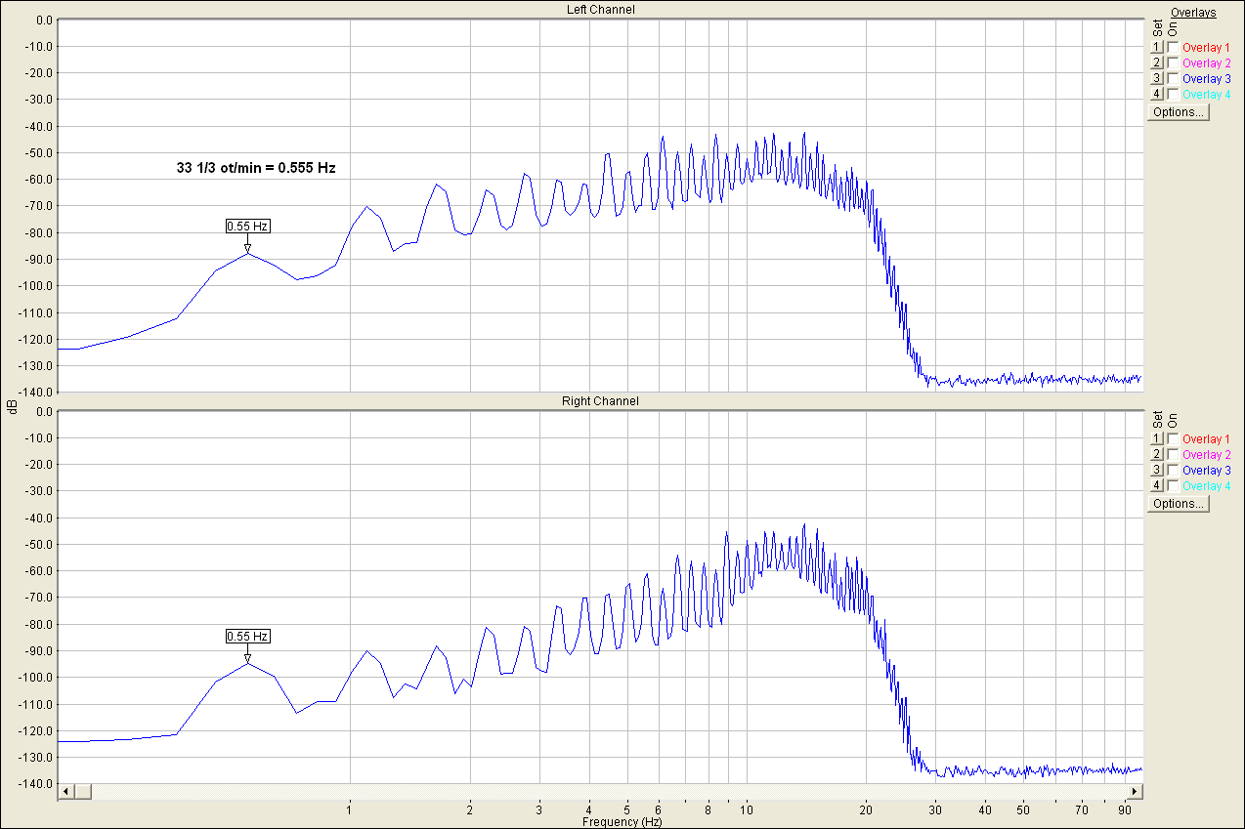
Task: Open Options for Left Channel overlays
Action: pos(1179,111)
